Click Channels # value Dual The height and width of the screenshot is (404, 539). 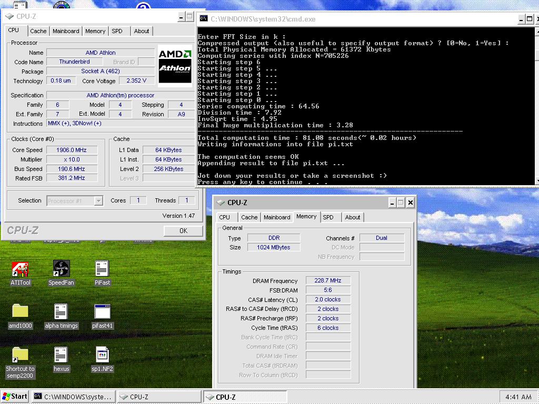pos(382,238)
